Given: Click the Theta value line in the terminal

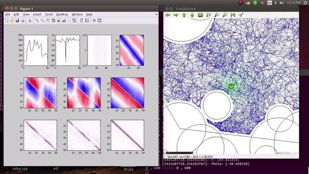Looking at the screenshot, I should click(x=206, y=164).
